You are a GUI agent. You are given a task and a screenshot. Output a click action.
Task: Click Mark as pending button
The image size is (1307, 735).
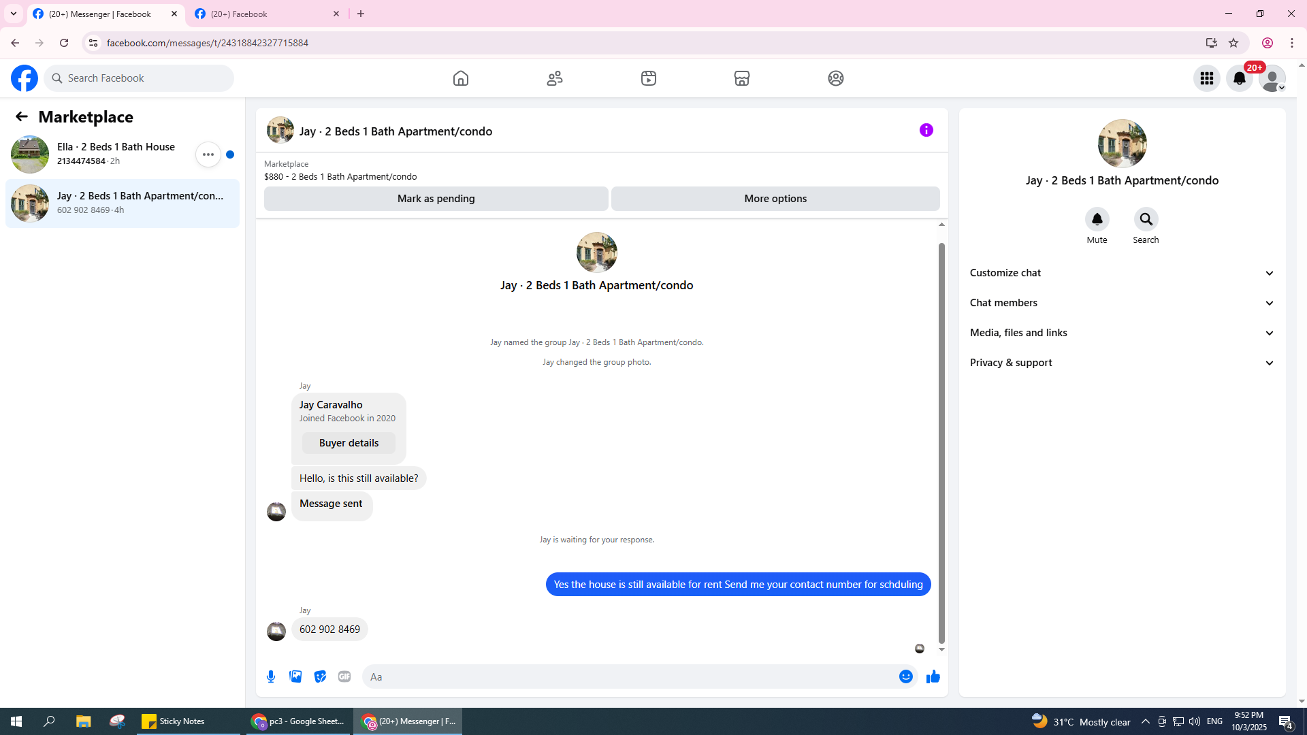(x=436, y=199)
